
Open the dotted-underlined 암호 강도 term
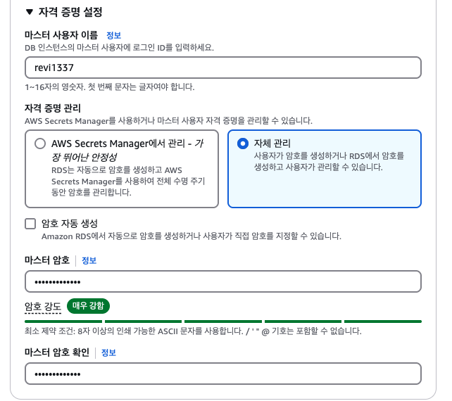point(43,307)
